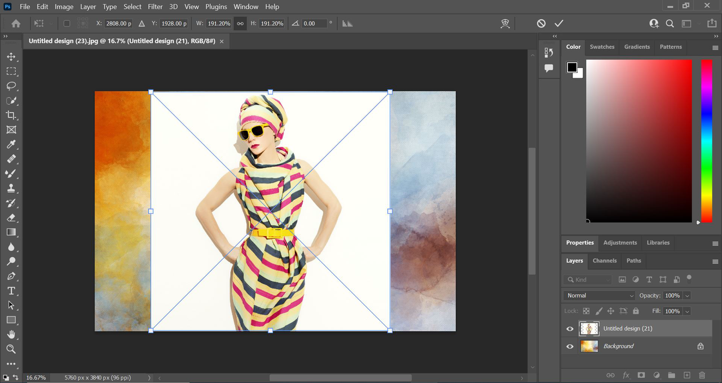Select the Spot Healing Brush tool
Viewport: 722px width, 383px height.
(11, 159)
